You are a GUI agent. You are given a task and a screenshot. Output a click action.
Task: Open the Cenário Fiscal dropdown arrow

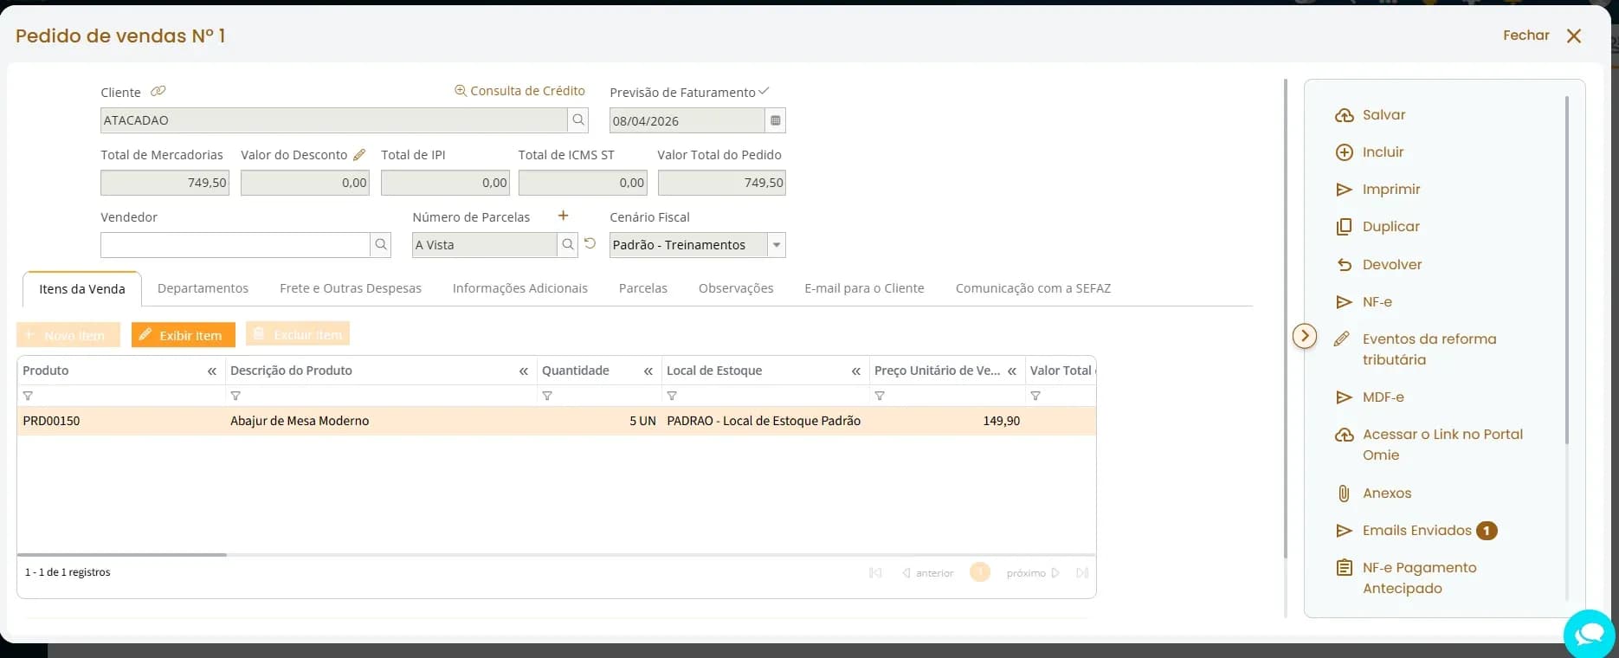click(777, 245)
